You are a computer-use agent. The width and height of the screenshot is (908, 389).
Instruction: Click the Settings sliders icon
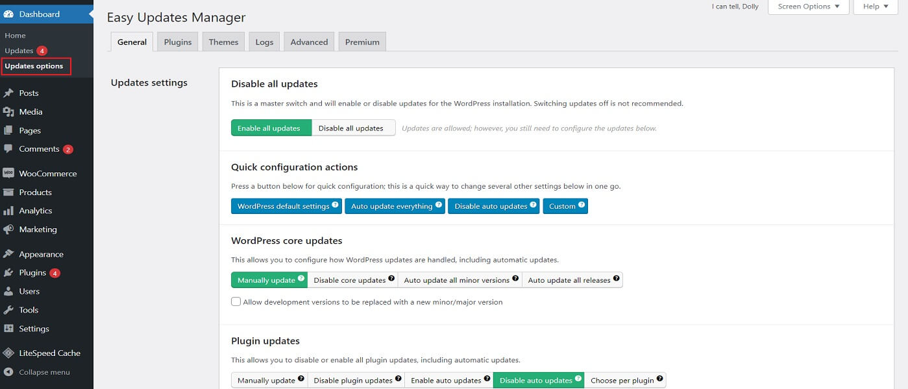tap(8, 328)
